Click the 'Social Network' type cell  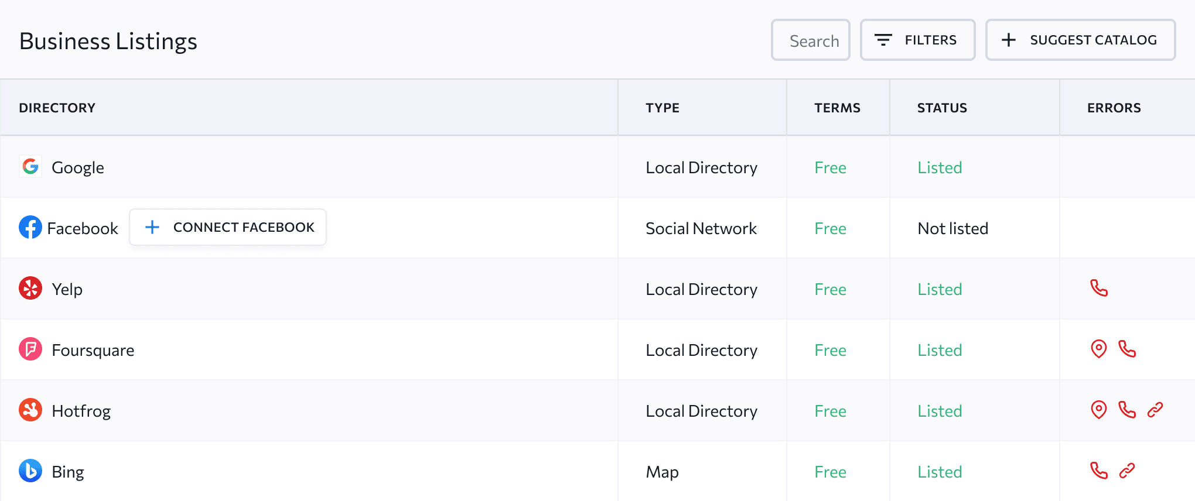click(x=701, y=228)
